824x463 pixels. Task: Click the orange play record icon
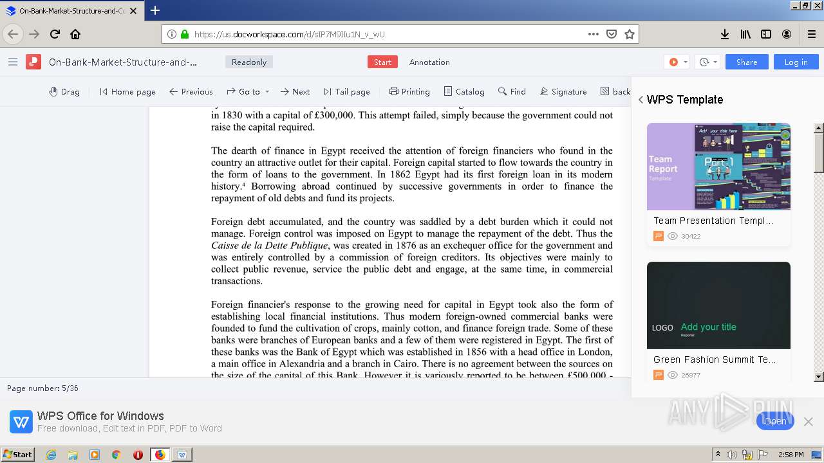point(673,62)
